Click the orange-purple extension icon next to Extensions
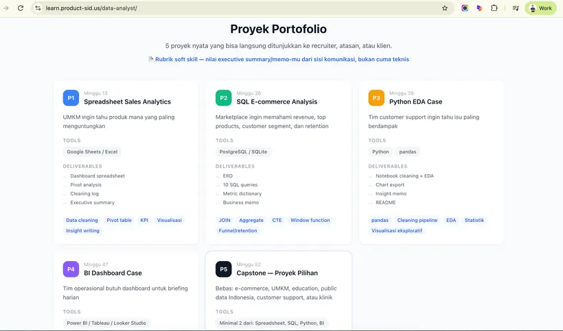Image resolution: width=563 pixels, height=331 pixels. pos(479,8)
